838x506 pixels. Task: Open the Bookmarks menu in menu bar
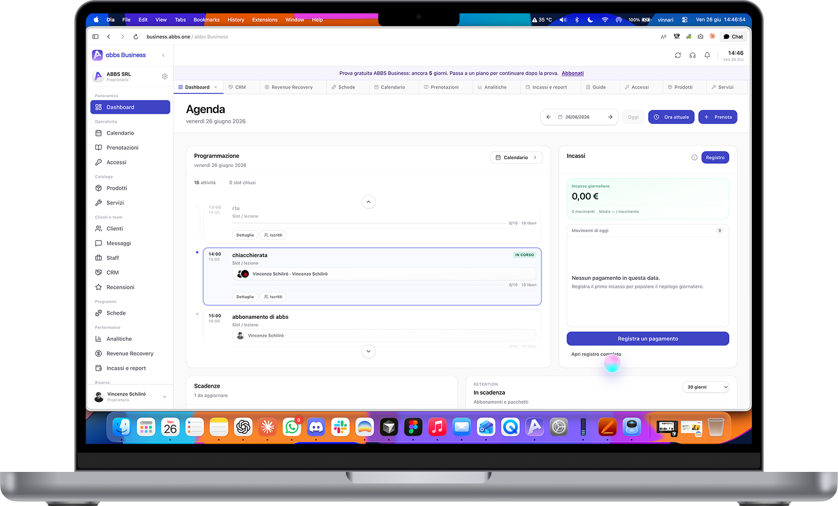tap(206, 20)
